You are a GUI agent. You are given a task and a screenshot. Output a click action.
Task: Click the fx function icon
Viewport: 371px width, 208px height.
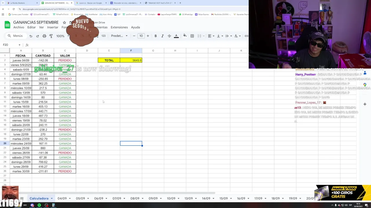pos(27,45)
